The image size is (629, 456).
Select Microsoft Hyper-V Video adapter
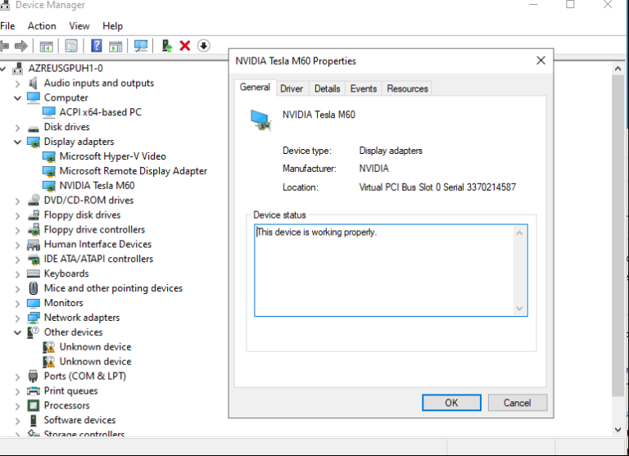tap(113, 156)
